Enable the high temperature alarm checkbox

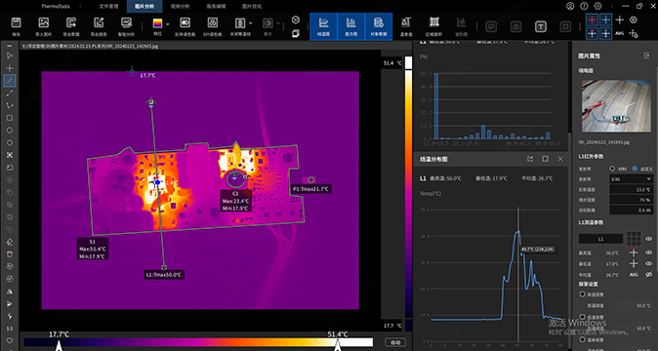tap(583, 294)
